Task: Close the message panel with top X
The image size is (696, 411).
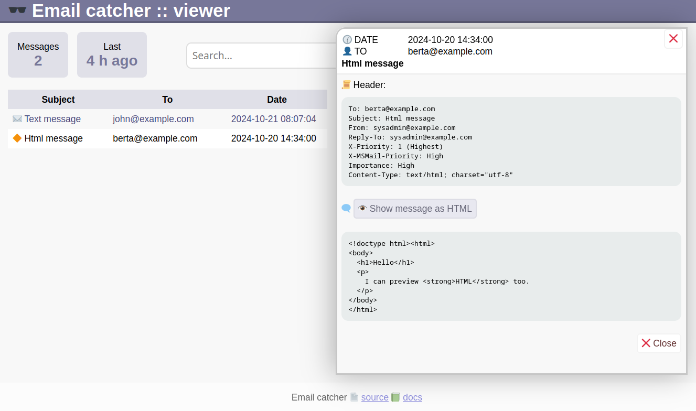Action: pos(673,39)
